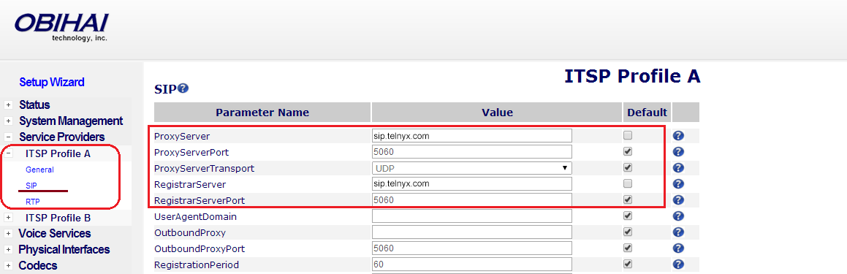The height and width of the screenshot is (274, 847).
Task: Select ITSP Profile A in sidebar
Action: pyautogui.click(x=58, y=153)
